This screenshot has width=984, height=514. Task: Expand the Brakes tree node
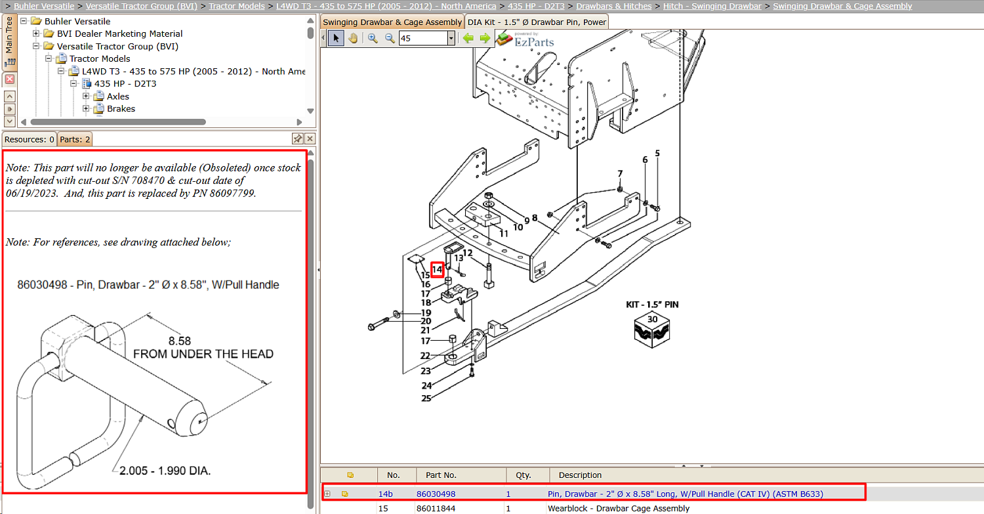86,109
